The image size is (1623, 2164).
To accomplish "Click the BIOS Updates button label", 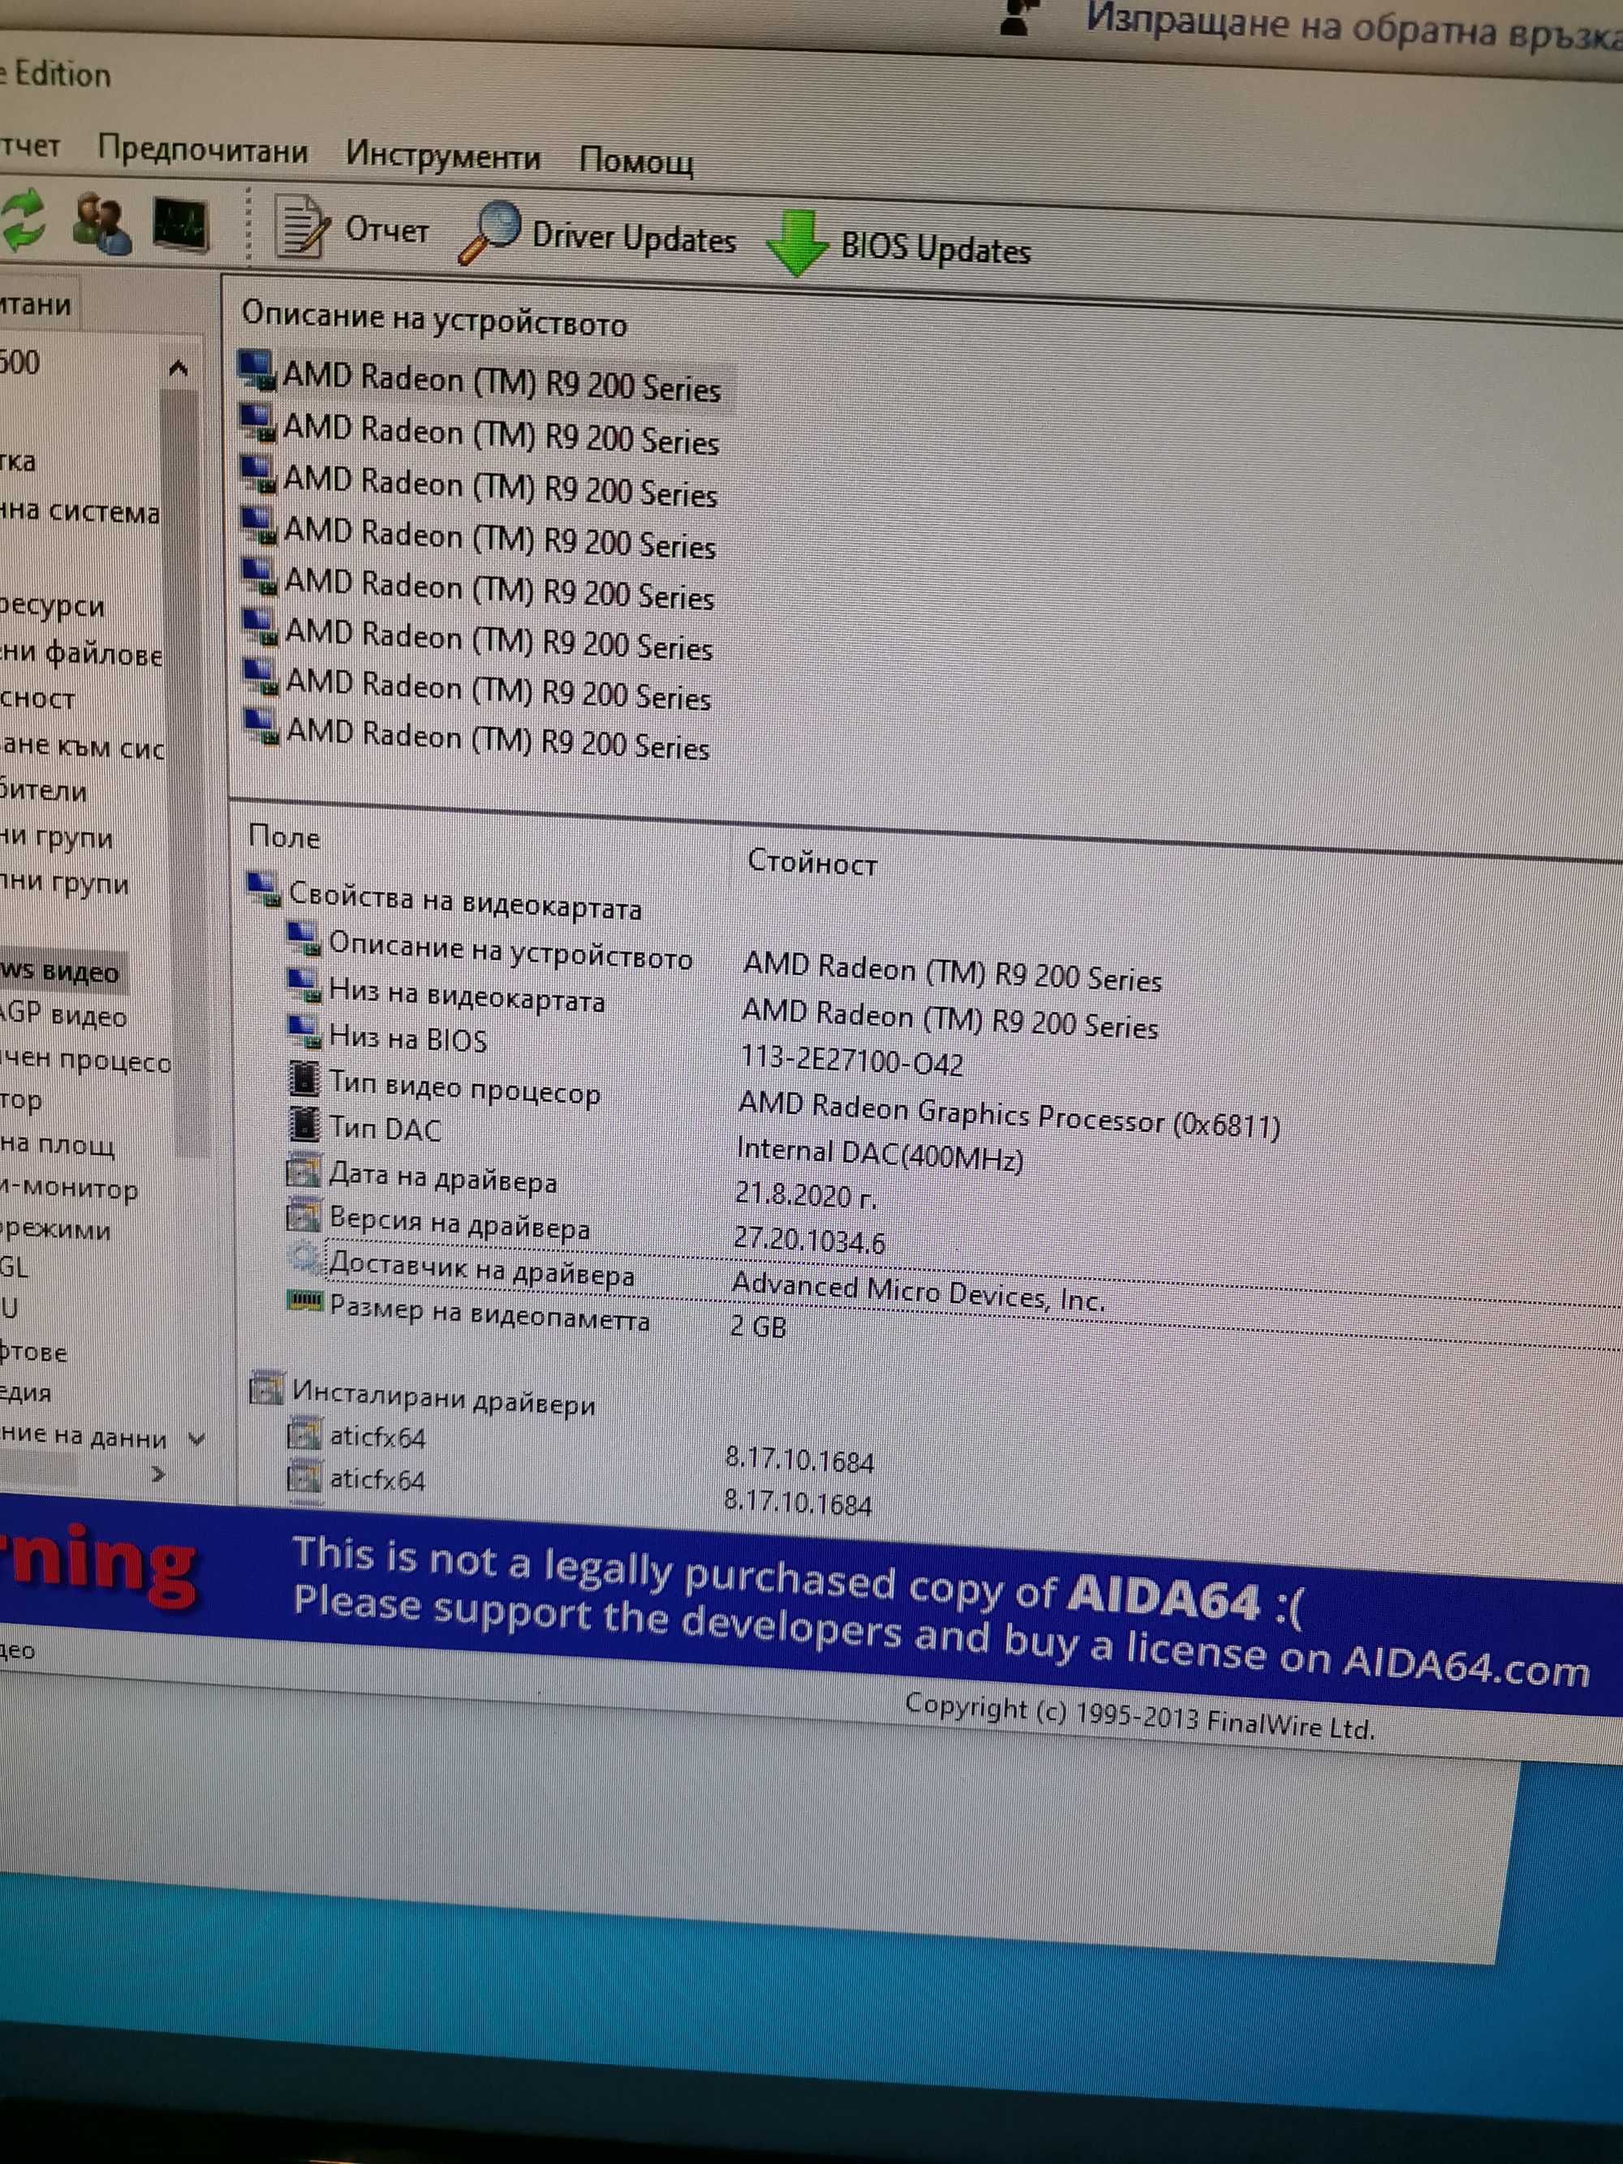I will tap(936, 248).
